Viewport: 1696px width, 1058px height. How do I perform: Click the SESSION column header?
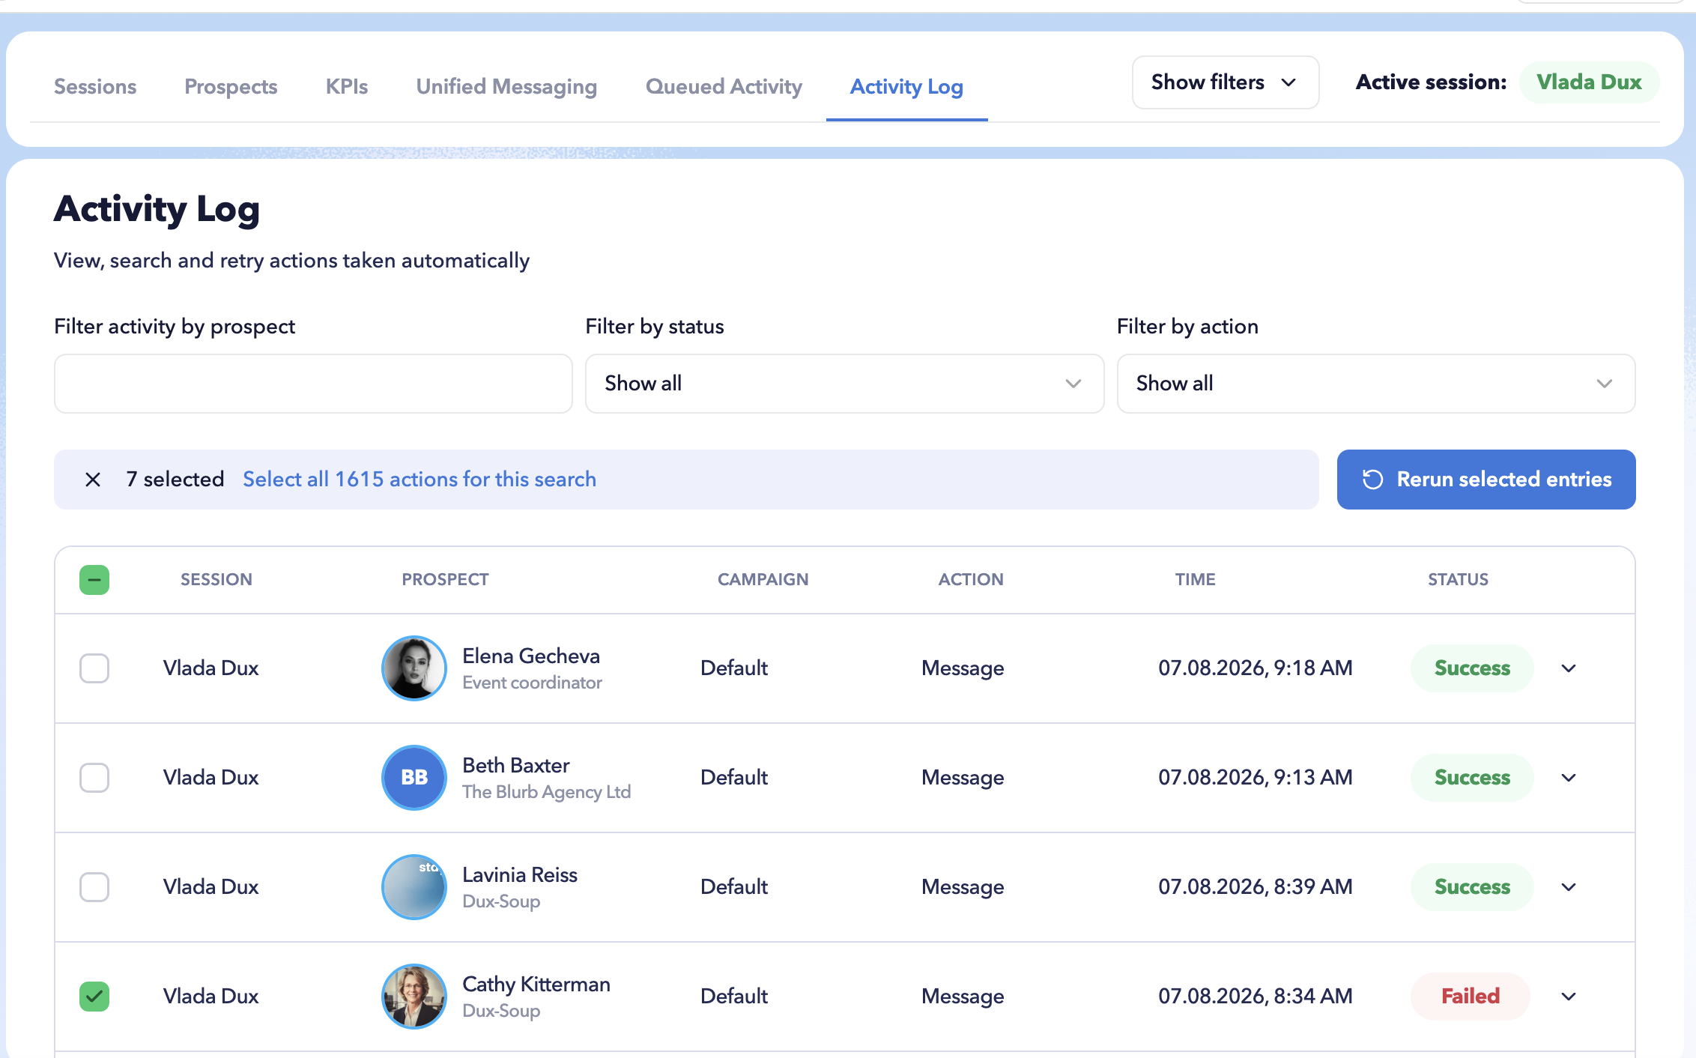pyautogui.click(x=216, y=580)
